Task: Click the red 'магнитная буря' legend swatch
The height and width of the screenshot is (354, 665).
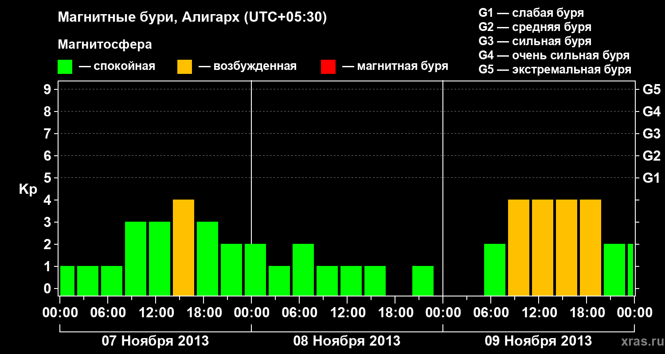Action: [x=328, y=66]
